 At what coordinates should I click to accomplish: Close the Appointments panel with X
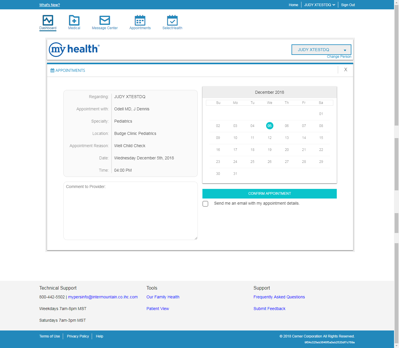pos(346,70)
